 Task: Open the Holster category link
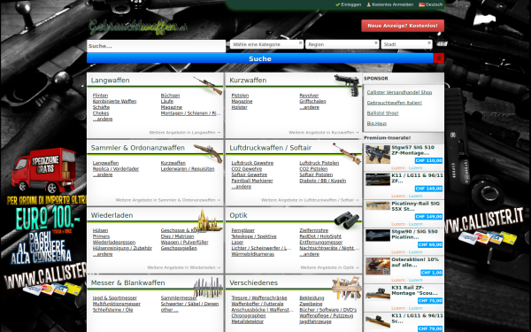(x=240, y=107)
